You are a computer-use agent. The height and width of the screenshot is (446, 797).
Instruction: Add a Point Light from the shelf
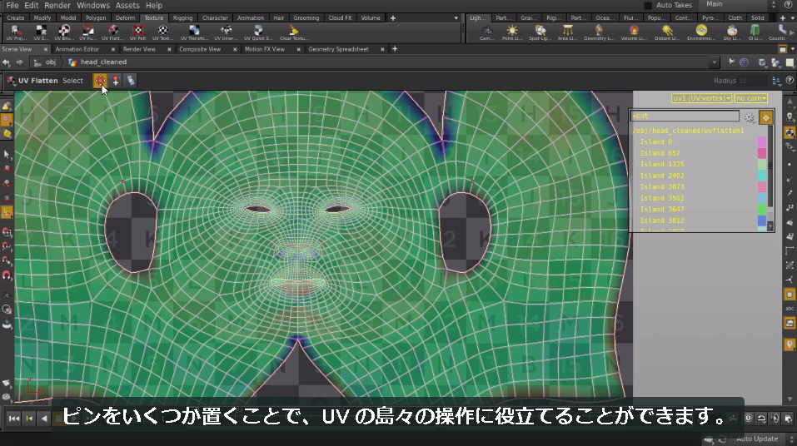click(x=512, y=32)
